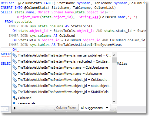Select the ColsUsed alias suggestion
The height and width of the screenshot is (117, 150).
(x=25, y=98)
